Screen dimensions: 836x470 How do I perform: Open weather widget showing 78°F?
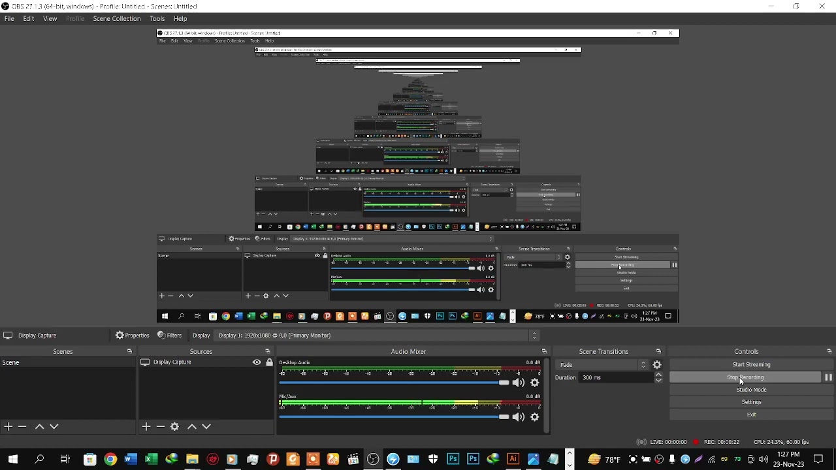[604, 460]
